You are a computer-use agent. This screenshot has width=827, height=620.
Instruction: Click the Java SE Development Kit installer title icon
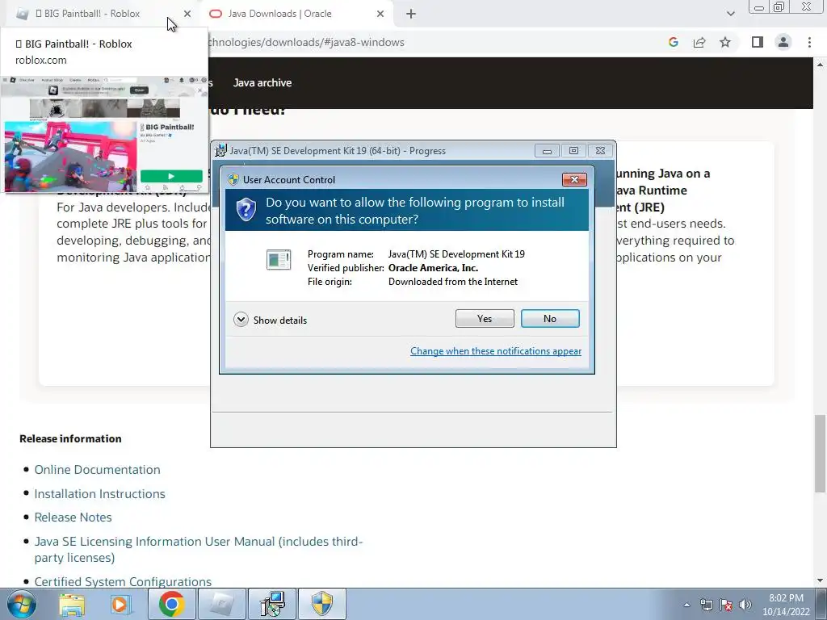[221, 150]
